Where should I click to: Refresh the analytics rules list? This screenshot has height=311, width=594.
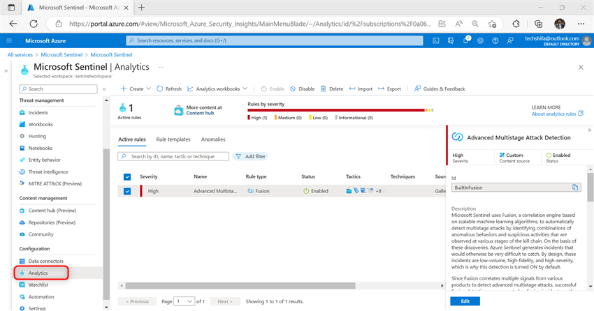tap(169, 89)
